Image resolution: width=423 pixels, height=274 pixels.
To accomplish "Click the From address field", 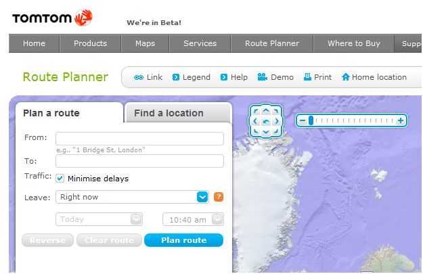I will point(139,139).
